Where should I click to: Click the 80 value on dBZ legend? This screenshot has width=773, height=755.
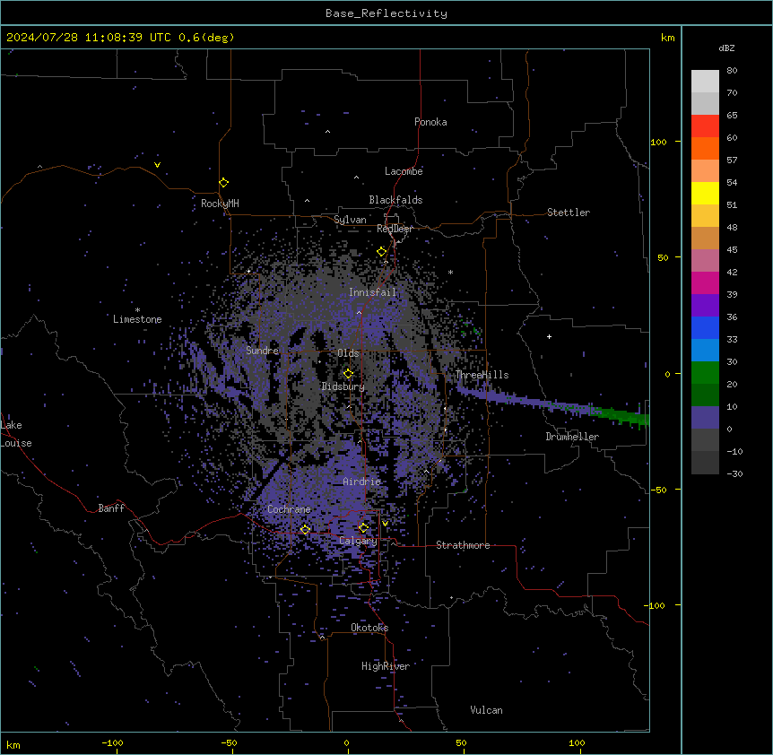click(732, 71)
